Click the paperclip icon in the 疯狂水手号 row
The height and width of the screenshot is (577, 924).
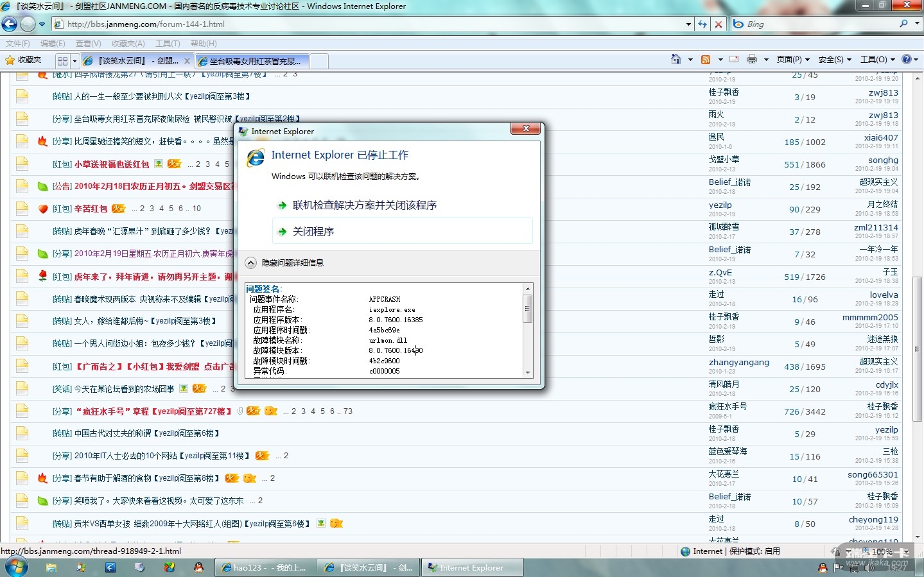240,411
